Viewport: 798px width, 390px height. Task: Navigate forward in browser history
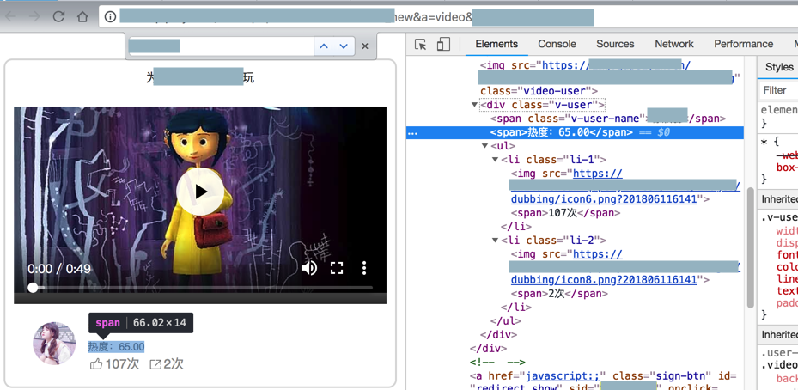pos(34,17)
